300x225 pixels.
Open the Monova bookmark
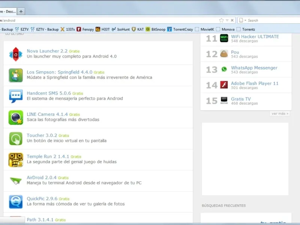(225, 29)
